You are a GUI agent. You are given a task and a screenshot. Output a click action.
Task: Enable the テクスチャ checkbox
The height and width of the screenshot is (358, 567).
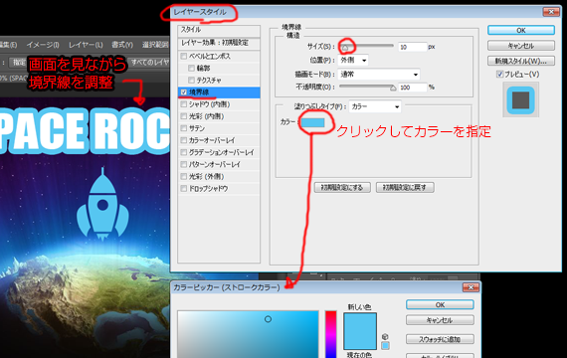click(x=191, y=80)
